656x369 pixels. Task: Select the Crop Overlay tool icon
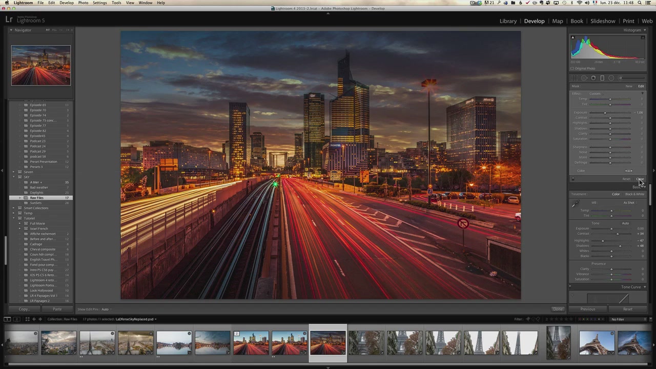pos(575,78)
